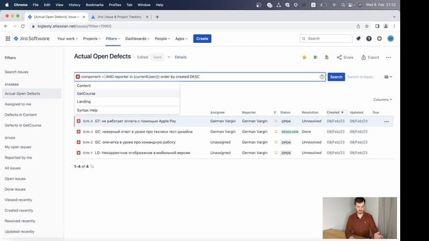Viewport: 429px width, 241px height.
Task: Switch to the Jira Issue & Project Tracking tab
Action: [119, 17]
